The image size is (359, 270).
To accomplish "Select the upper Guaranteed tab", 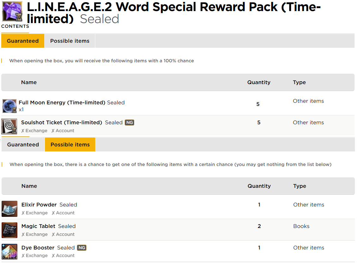I will (23, 41).
